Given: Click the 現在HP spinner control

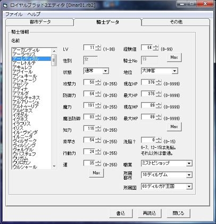Looking at the screenshot, I should 159,82.
